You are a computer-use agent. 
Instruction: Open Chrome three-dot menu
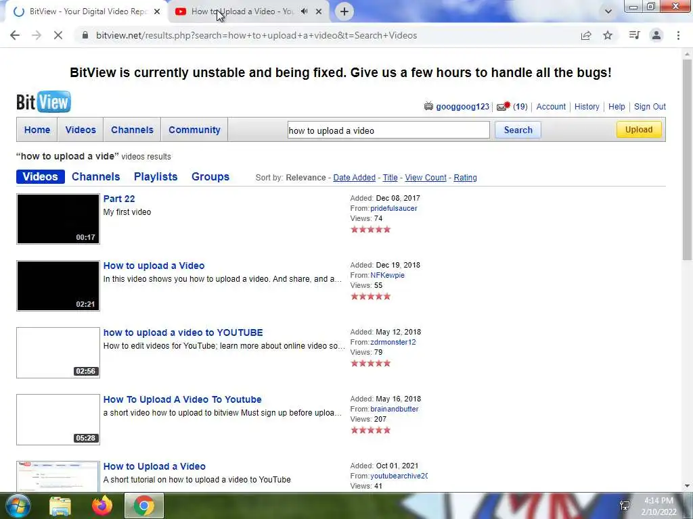pyautogui.click(x=678, y=35)
